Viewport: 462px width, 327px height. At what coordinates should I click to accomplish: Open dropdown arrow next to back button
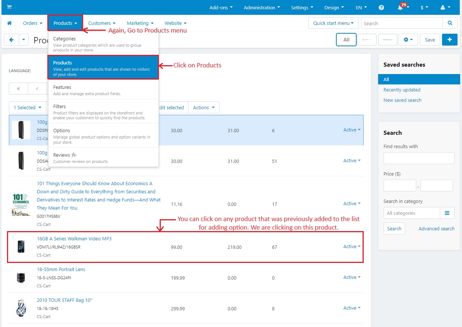(x=24, y=40)
